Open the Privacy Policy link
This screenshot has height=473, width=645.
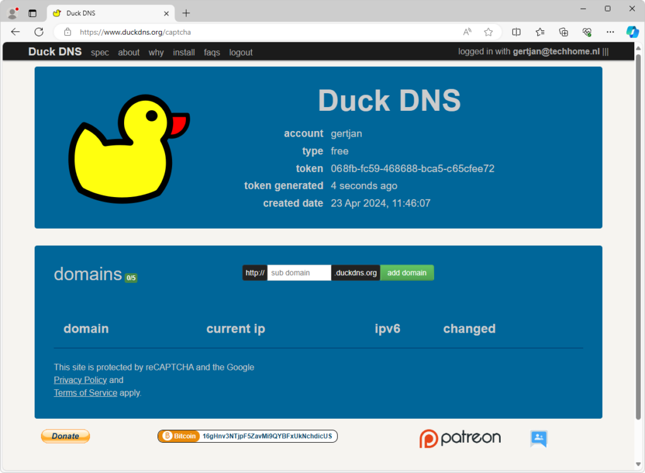click(80, 380)
